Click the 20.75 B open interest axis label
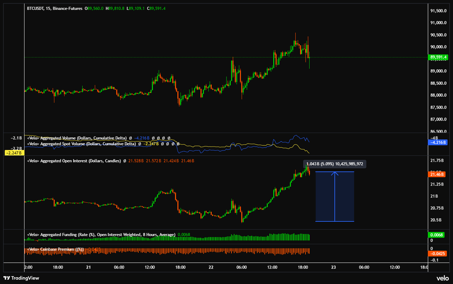 [438, 208]
